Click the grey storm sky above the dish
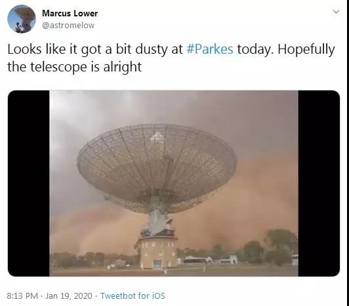Viewport: 349px width, 306px height. click(174, 107)
